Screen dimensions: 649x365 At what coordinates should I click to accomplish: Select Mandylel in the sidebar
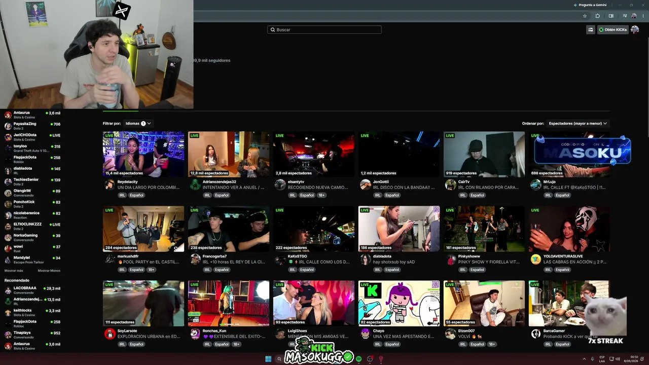[x=32, y=260]
